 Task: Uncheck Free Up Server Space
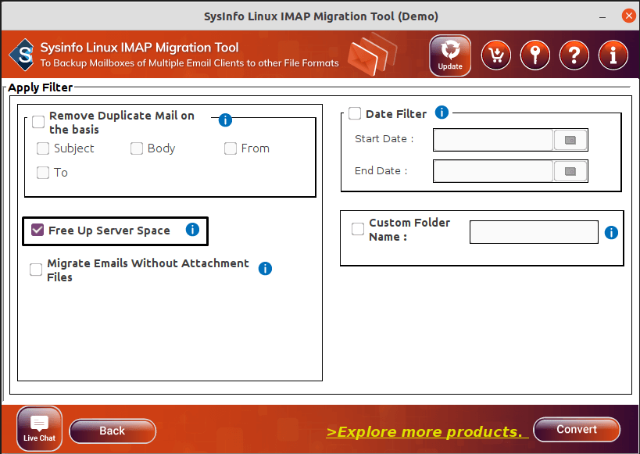[x=38, y=230]
